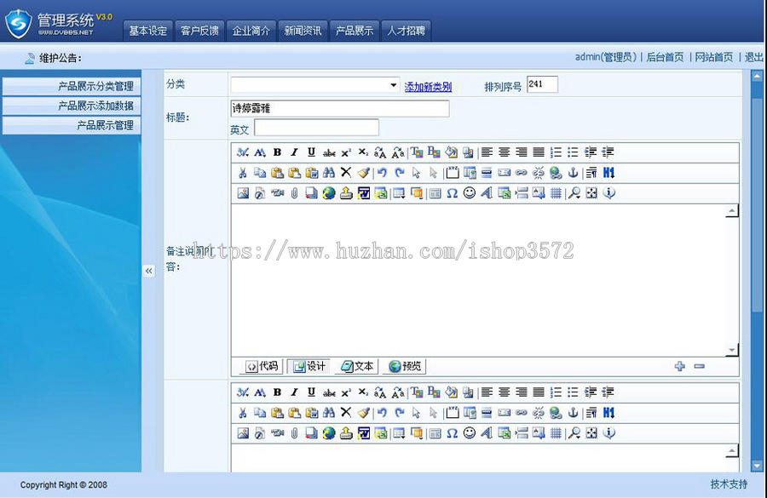This screenshot has height=498, width=767.
Task: Log out via 退出 link
Action: pyautogui.click(x=754, y=57)
